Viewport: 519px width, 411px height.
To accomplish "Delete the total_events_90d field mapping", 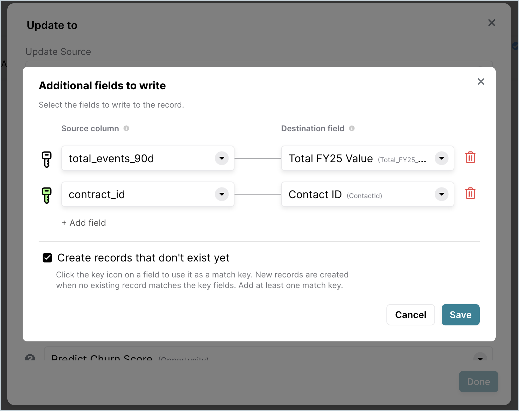I will (x=470, y=157).
